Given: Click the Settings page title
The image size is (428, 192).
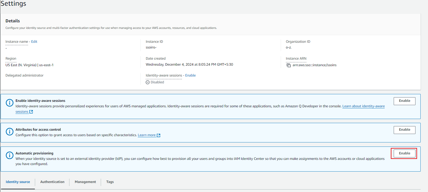Looking at the screenshot, I should point(13,4).
